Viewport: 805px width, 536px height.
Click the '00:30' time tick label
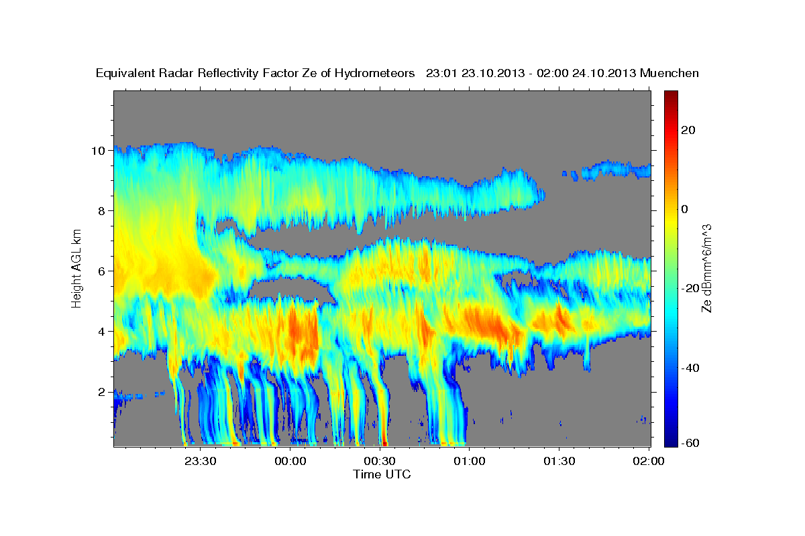coord(380,462)
